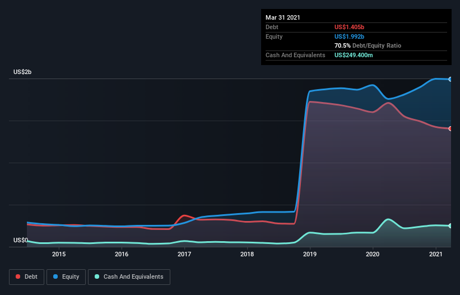Select the 2021 x-axis label
Viewport: 460px width, 295px height.
coord(436,254)
